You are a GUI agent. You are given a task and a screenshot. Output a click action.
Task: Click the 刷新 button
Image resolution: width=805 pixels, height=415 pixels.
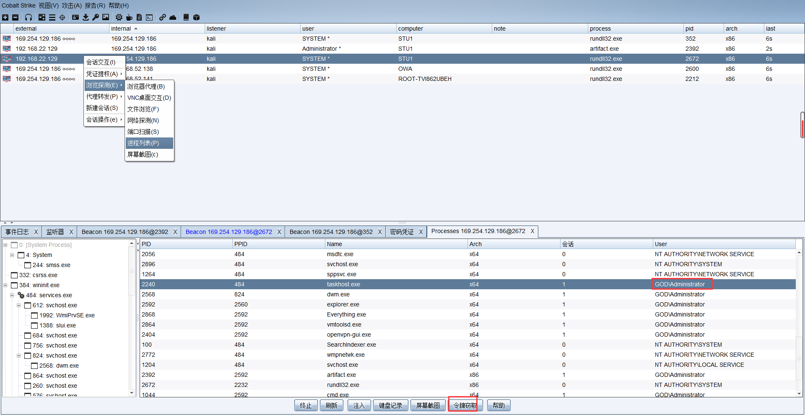331,405
